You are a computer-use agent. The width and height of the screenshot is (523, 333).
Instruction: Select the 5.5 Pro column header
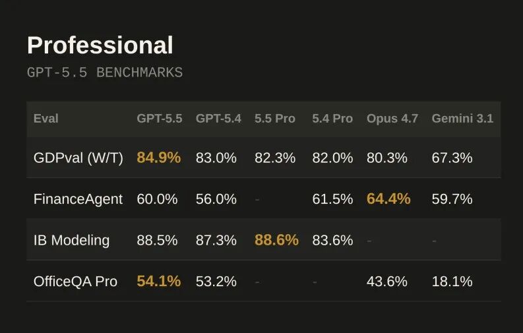point(275,119)
